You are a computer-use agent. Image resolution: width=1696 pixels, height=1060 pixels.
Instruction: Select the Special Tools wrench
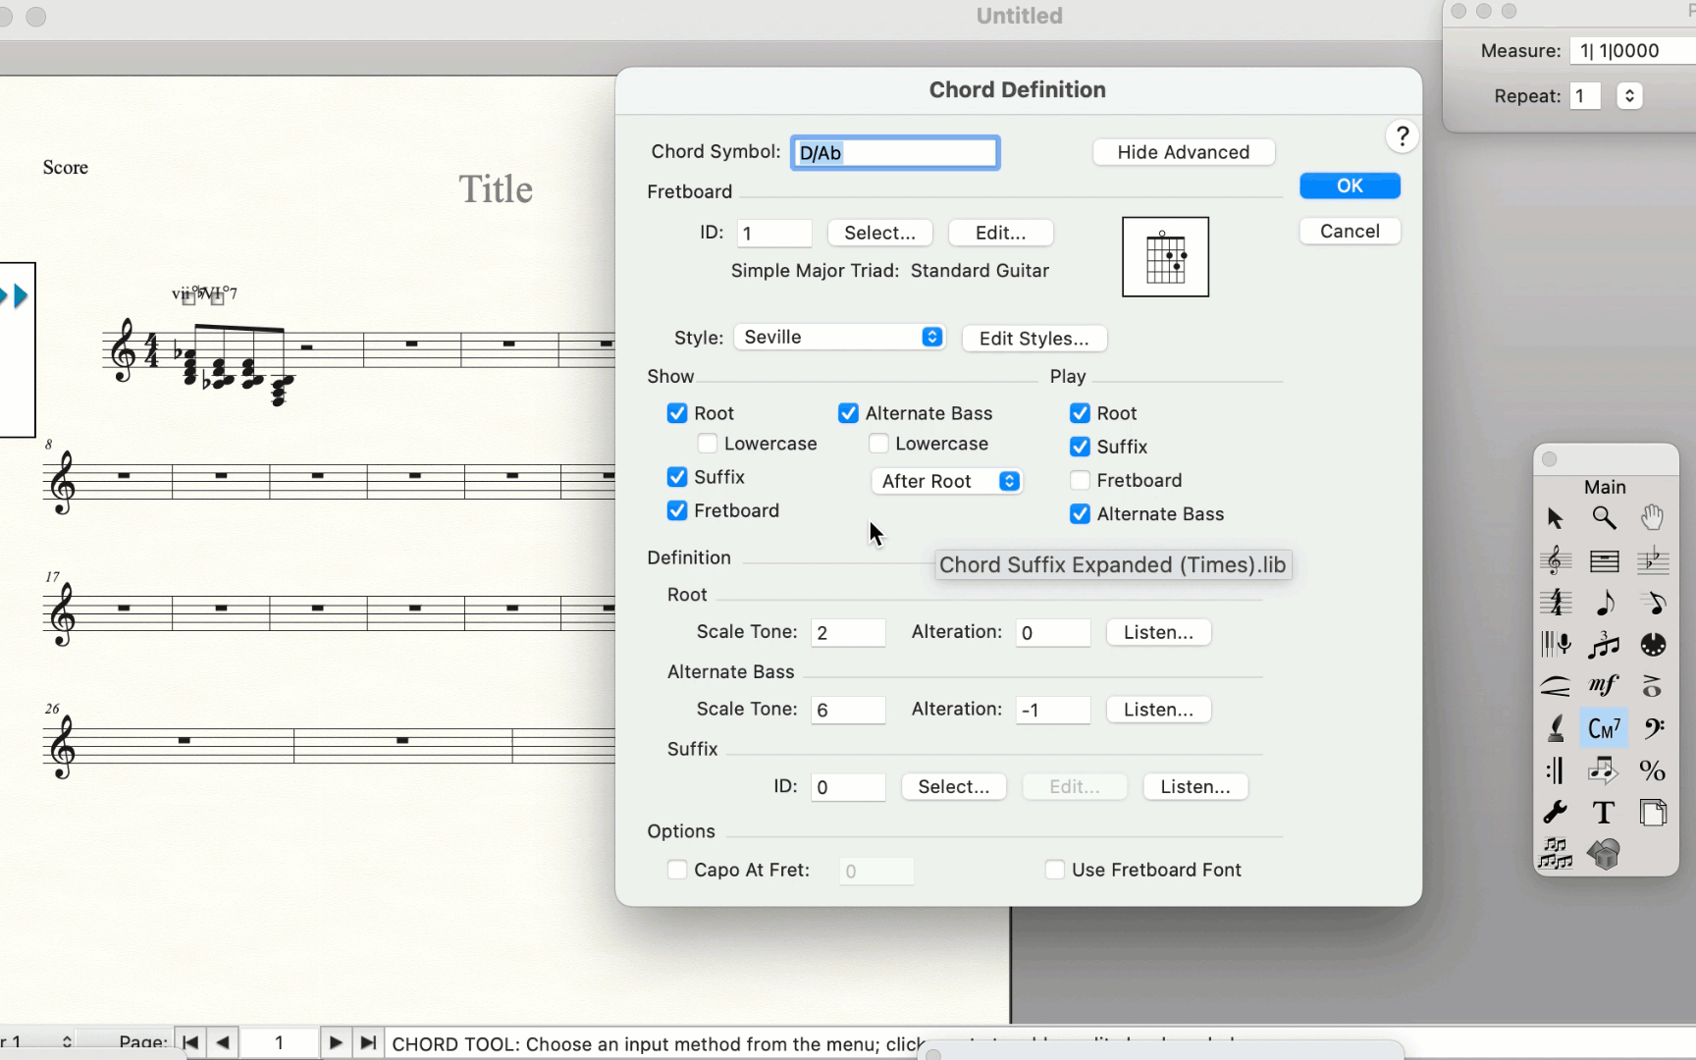(x=1555, y=813)
